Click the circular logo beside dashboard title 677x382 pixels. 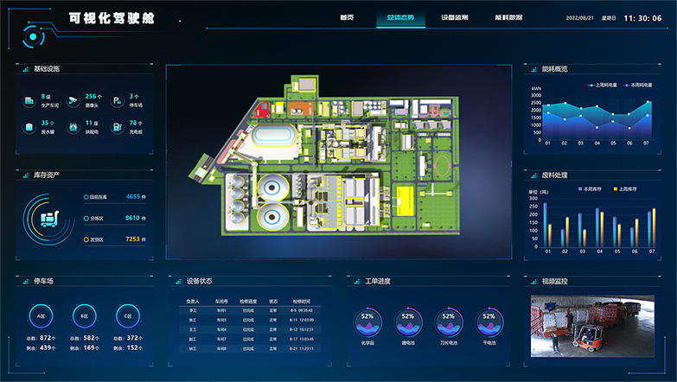pos(33,36)
